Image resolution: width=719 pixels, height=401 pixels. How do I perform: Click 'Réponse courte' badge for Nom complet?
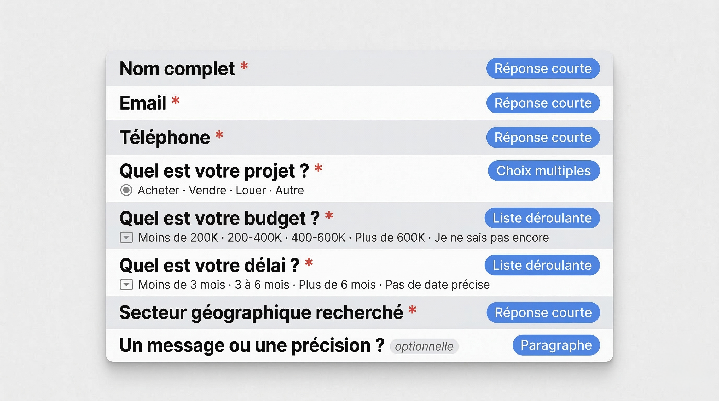click(x=543, y=68)
